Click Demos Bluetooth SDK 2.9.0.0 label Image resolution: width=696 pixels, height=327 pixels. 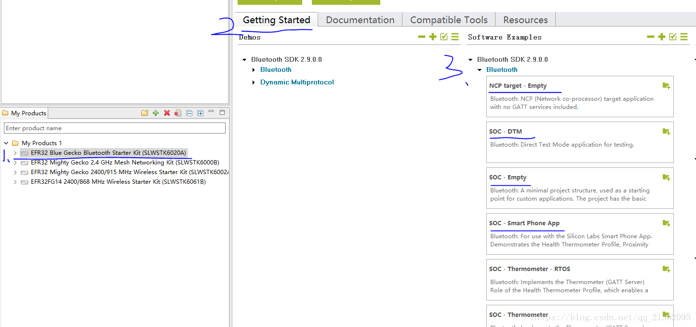[x=286, y=59]
